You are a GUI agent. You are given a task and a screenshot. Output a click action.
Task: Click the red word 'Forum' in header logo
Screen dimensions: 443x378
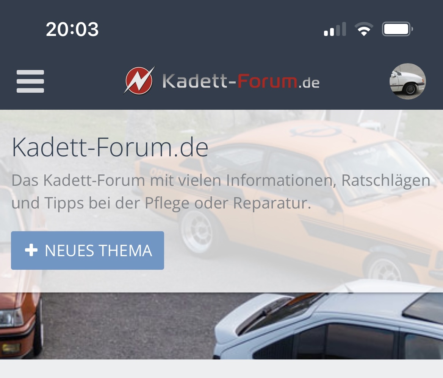tap(267, 81)
